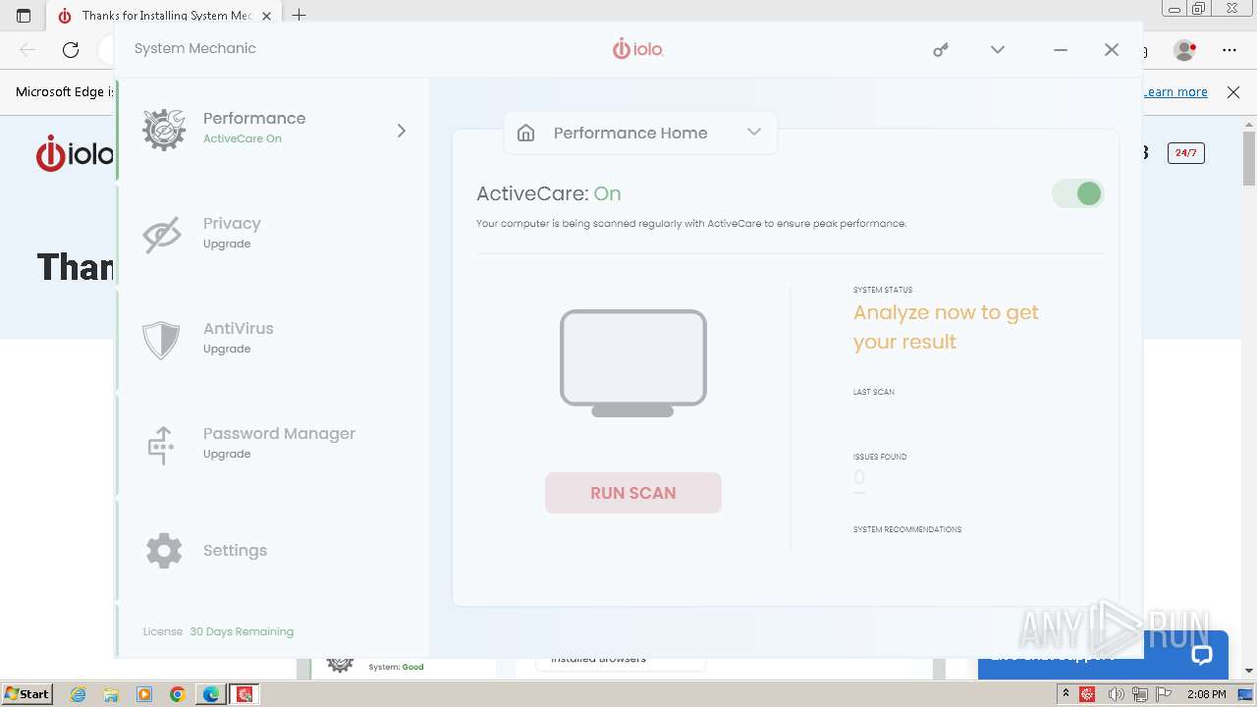Click the SYSTEM RECOMMENDATIONS label
Screen dimensions: 1257x707
click(907, 529)
